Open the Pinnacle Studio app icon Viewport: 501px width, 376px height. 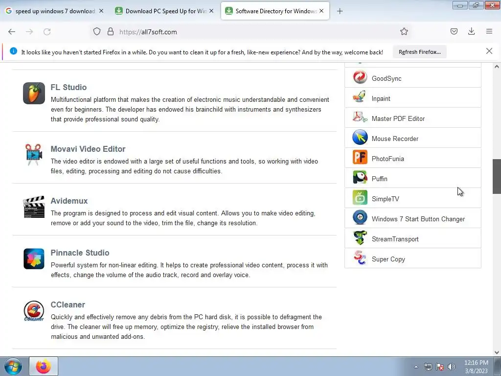coord(34,258)
